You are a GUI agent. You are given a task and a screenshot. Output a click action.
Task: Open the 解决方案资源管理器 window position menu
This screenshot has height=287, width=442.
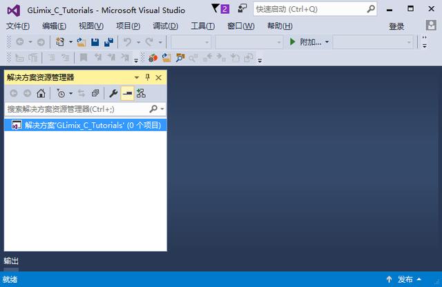pos(137,77)
